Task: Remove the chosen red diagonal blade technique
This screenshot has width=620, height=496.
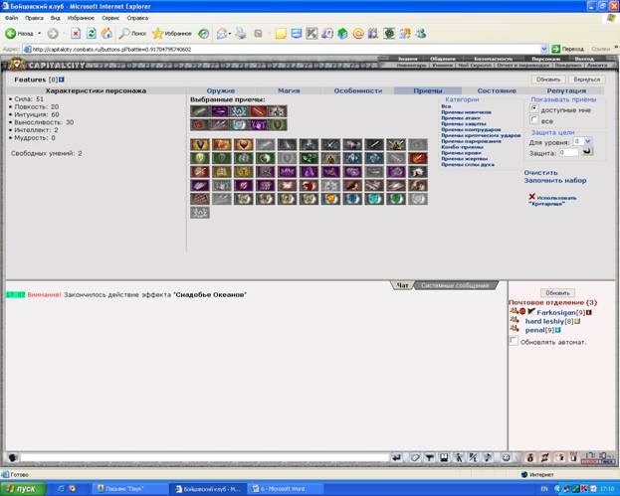Action: tap(258, 111)
